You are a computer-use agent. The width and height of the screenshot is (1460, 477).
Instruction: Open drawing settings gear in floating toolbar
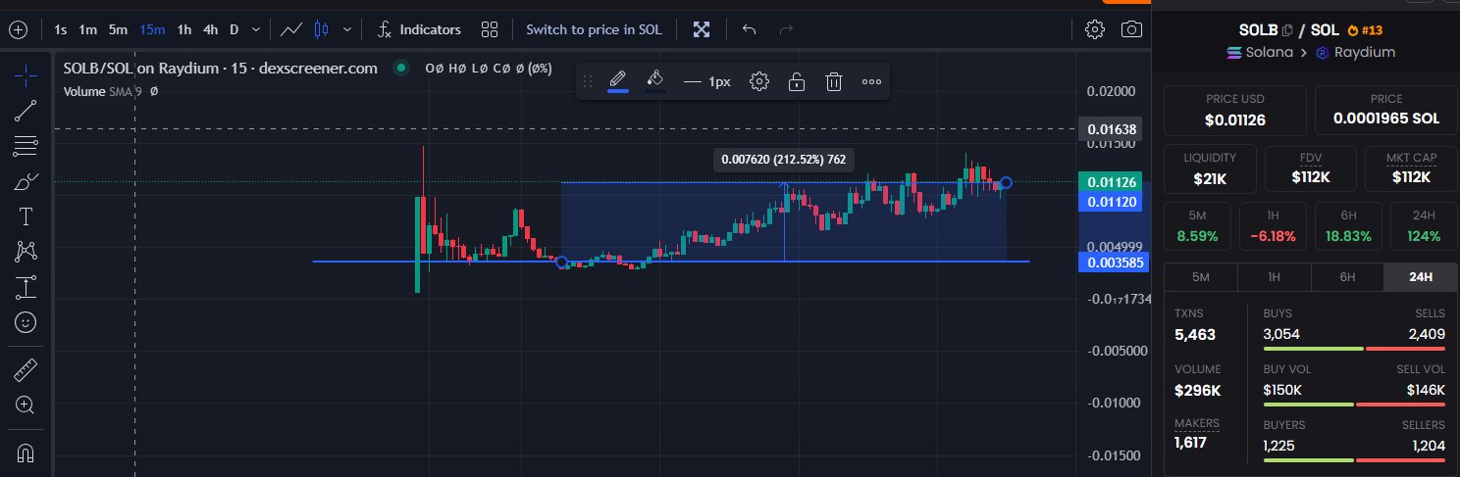758,81
